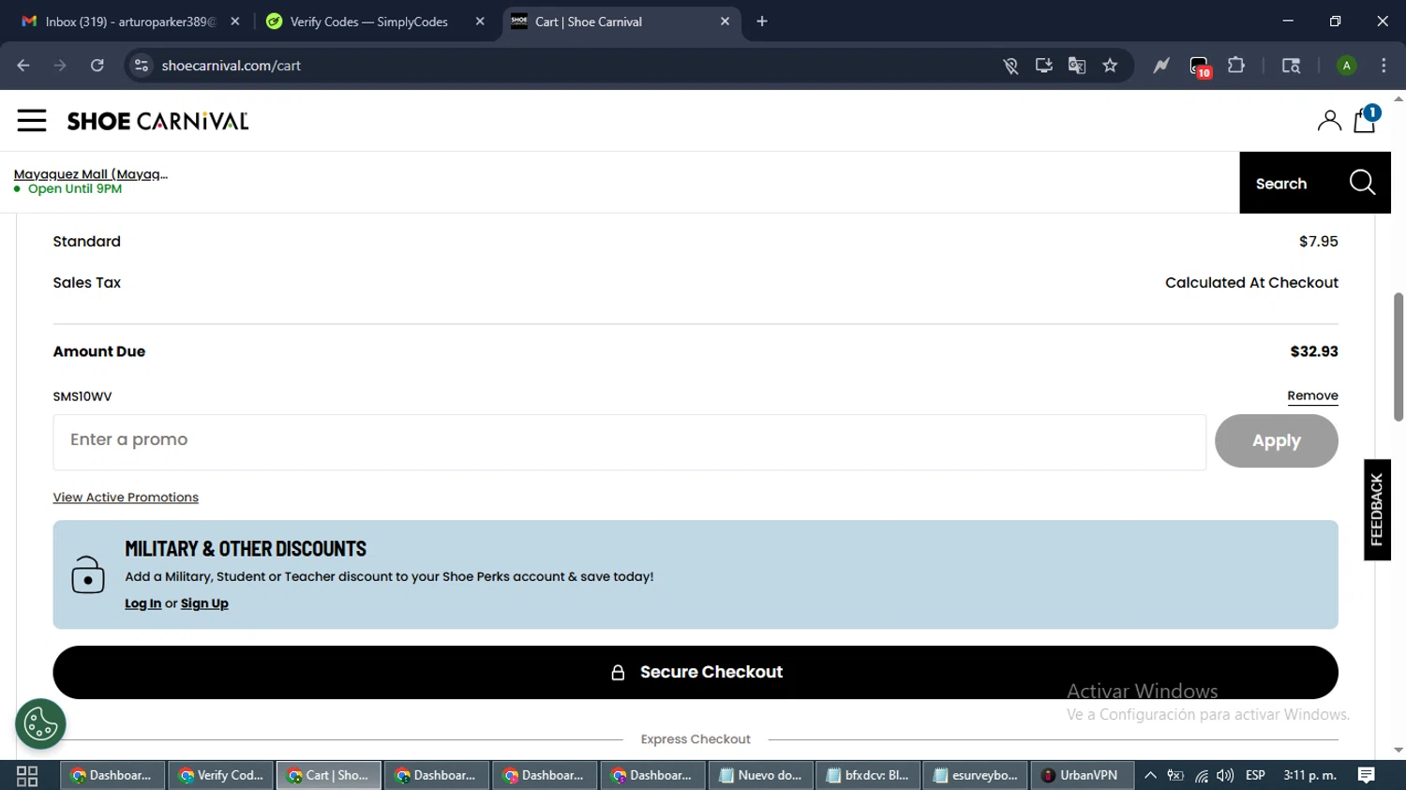Click the camera blocked icon in address bar
The height and width of the screenshot is (790, 1406).
click(1010, 66)
